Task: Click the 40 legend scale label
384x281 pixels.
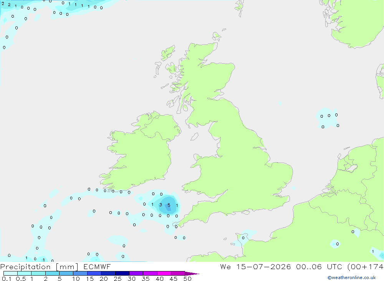Action: point(159,279)
